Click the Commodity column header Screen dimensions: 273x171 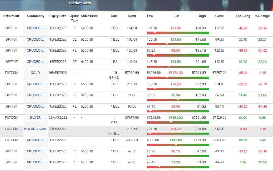pos(36,16)
